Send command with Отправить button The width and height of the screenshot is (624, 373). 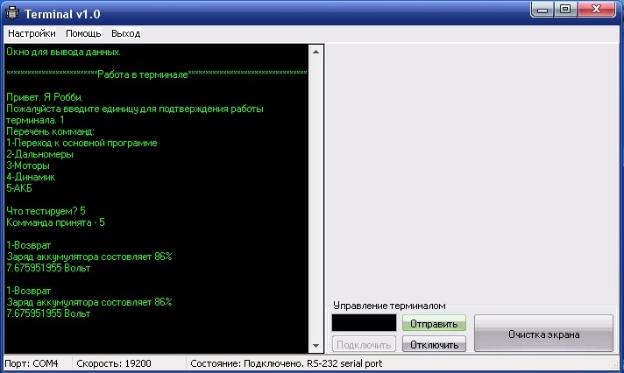coord(434,324)
